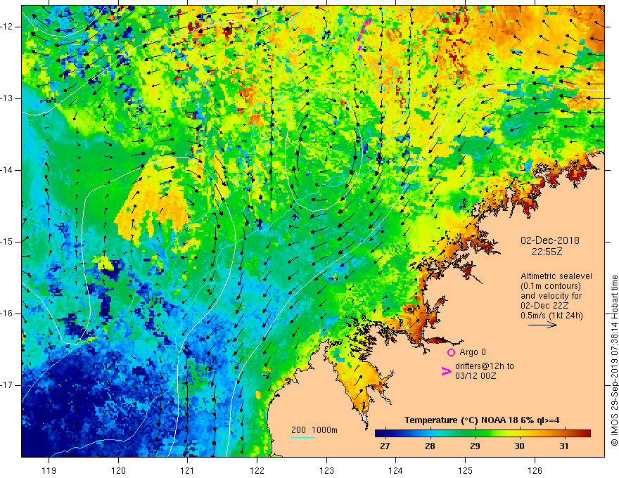This screenshot has width=619, height=478.
Task: Click the 'Argo 0' legend label
Action: point(473,352)
